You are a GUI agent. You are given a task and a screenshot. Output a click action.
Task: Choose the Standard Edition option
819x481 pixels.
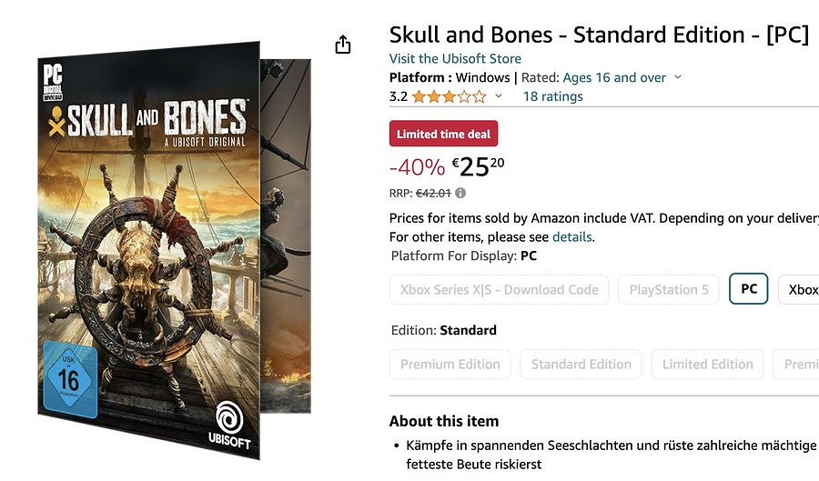point(581,364)
